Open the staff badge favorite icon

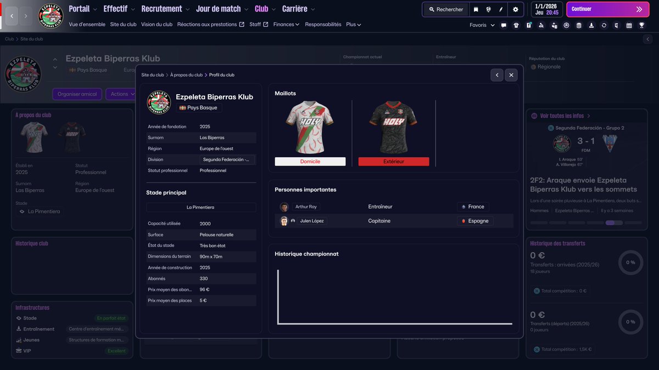(x=554, y=25)
